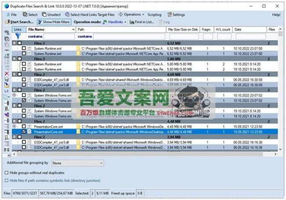Click the Help! link
Image resolution: width=286 pixels, height=200 pixels.
click(x=276, y=15)
